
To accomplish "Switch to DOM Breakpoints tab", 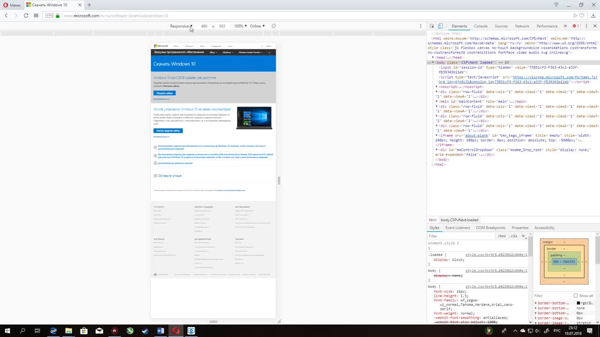I will click(491, 227).
